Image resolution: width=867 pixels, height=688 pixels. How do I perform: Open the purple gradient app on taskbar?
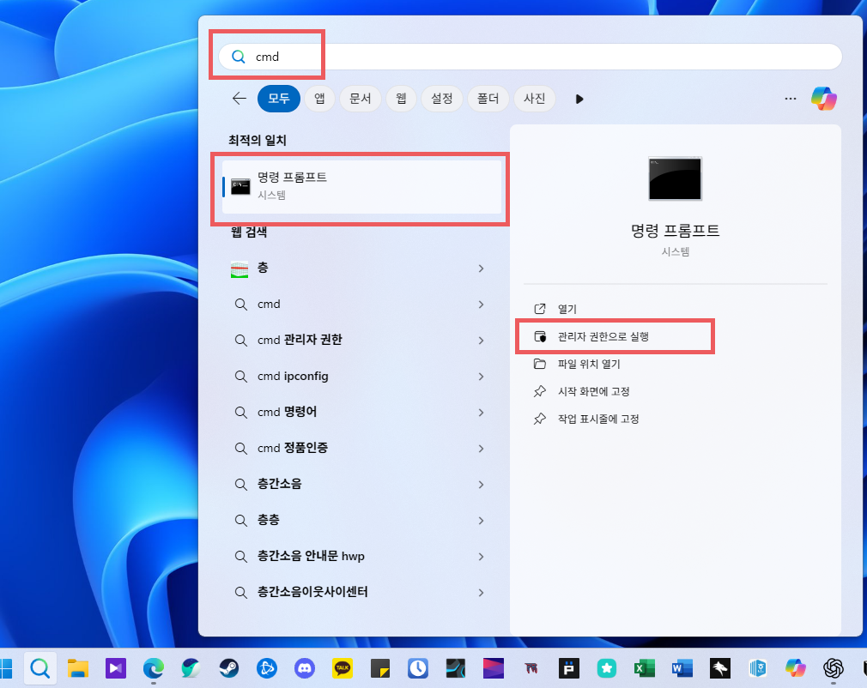pos(494,668)
